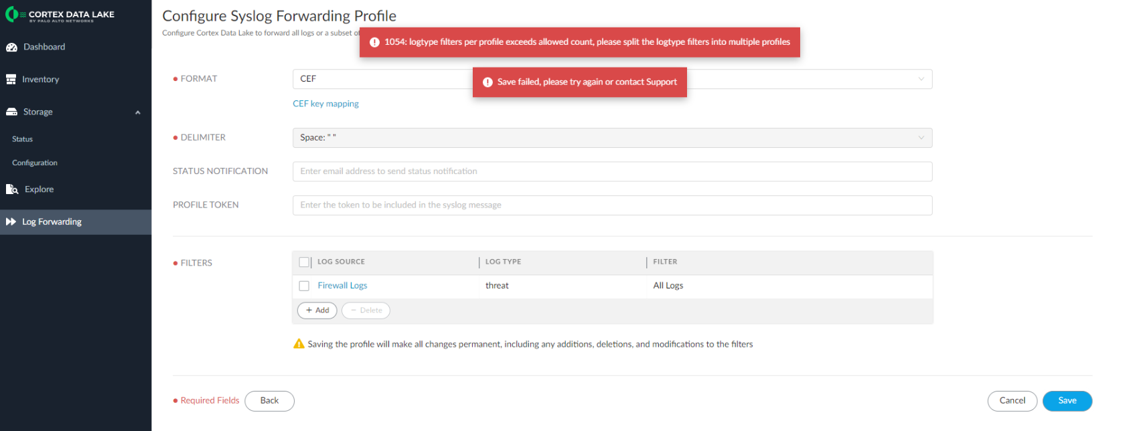This screenshot has width=1135, height=431.
Task: Click the Explore search icon
Action: (12, 189)
